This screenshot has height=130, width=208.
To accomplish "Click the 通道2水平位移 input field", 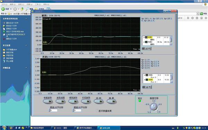I will coord(78,110).
